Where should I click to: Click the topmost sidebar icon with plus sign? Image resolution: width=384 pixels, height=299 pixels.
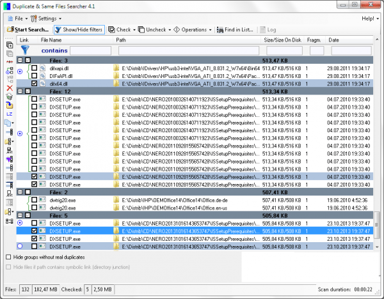click(x=9, y=45)
